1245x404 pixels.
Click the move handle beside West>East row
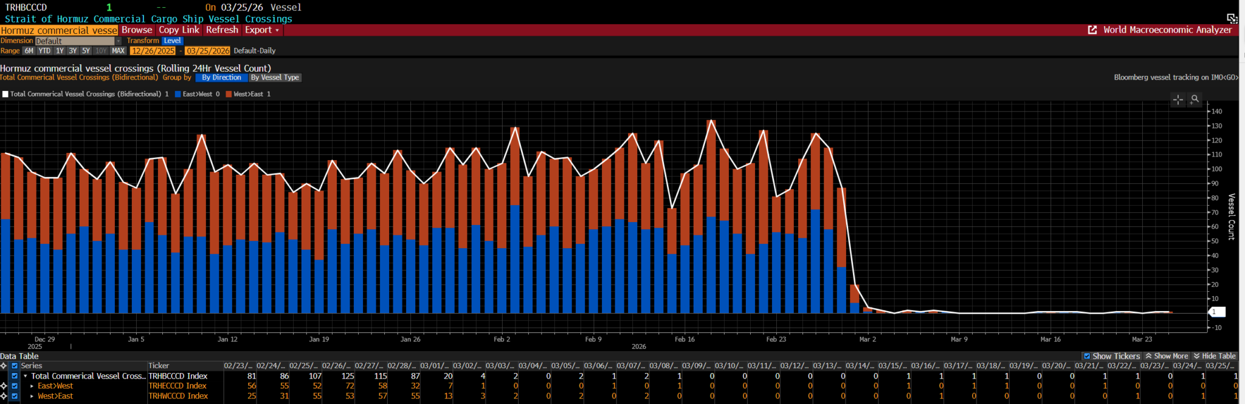click(4, 396)
